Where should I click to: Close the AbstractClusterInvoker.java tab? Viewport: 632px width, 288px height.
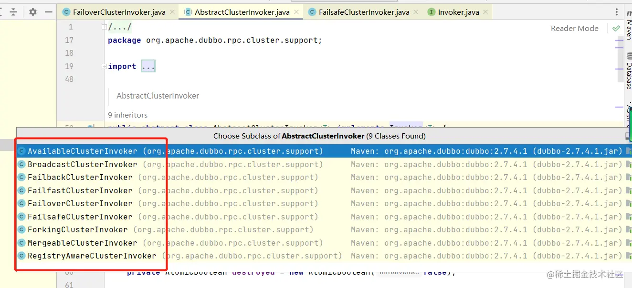(296, 12)
